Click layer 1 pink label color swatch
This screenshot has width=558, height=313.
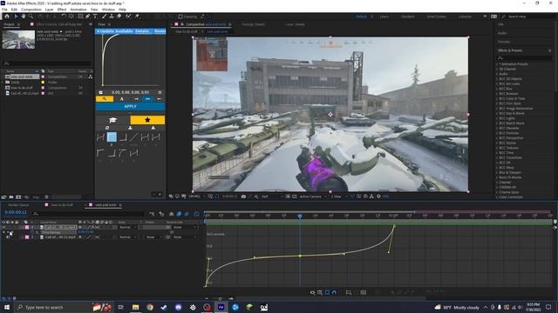point(27,227)
